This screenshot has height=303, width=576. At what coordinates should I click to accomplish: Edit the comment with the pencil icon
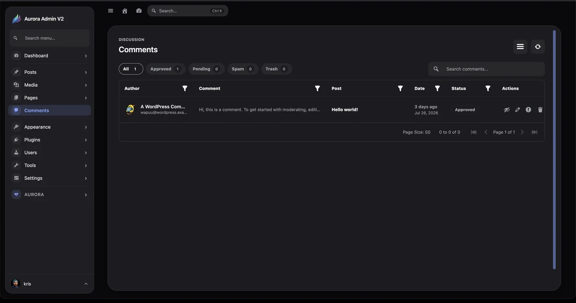point(518,110)
